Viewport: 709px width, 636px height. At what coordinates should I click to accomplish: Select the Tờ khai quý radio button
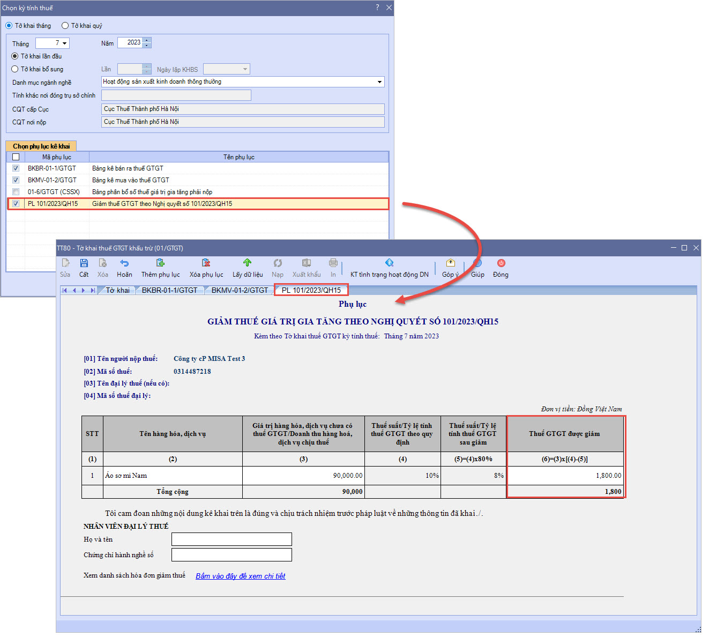(x=65, y=26)
